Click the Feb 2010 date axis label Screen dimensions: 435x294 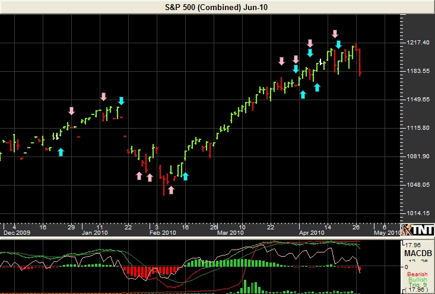click(x=163, y=232)
